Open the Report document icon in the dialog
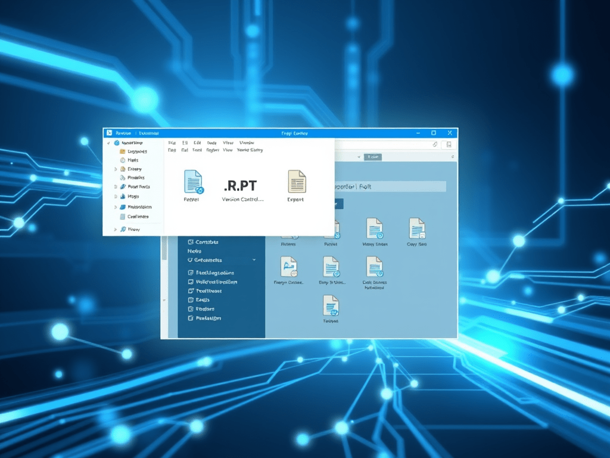This screenshot has width=610, height=458. (x=193, y=182)
